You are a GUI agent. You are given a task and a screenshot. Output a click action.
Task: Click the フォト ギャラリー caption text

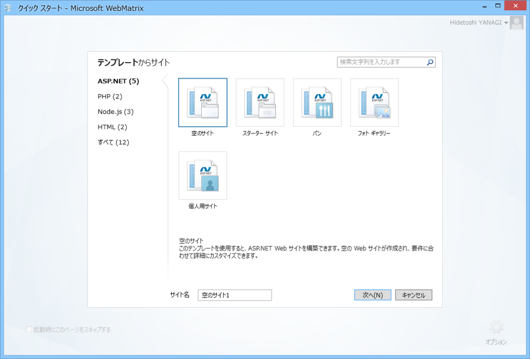coord(374,133)
